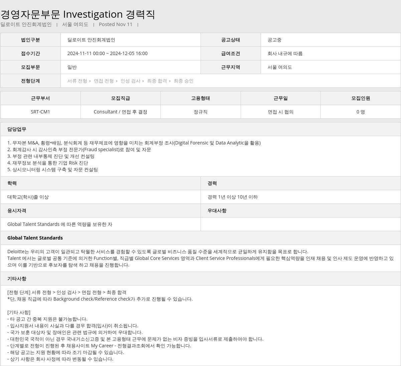Screen dimensions: 401x366
Task: Select the 고용형태 column header
Action: (200, 98)
